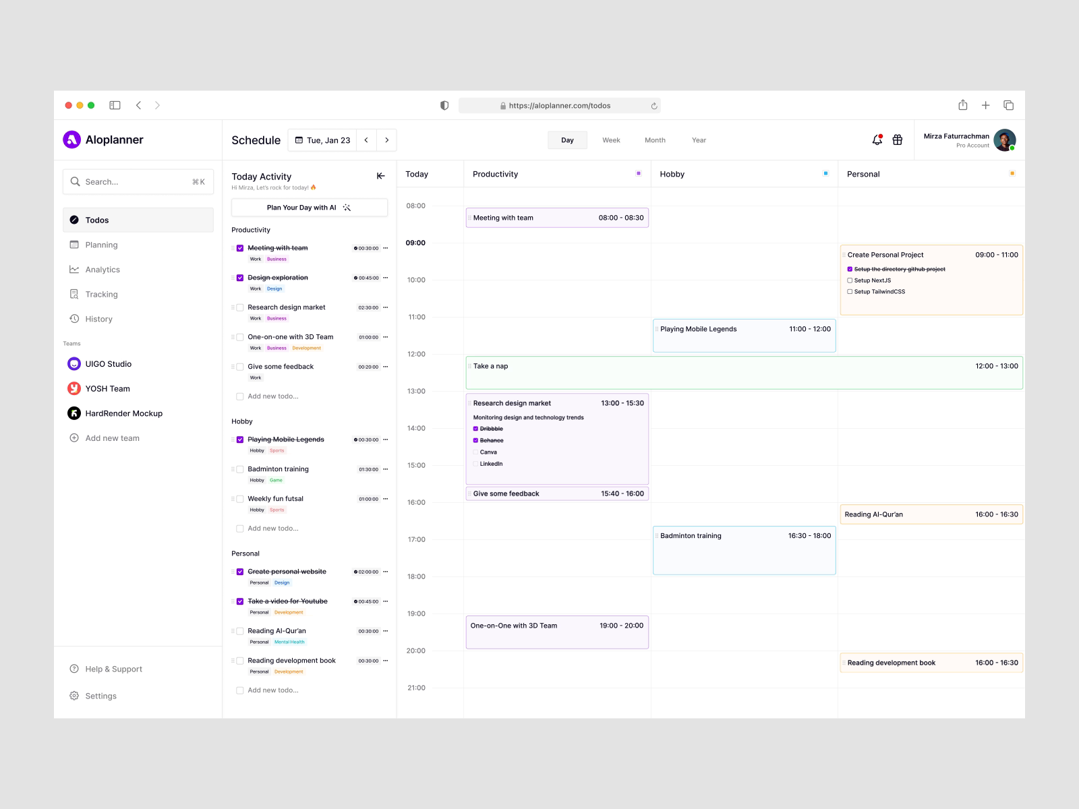Toggle the browser sidebar icon

point(115,105)
